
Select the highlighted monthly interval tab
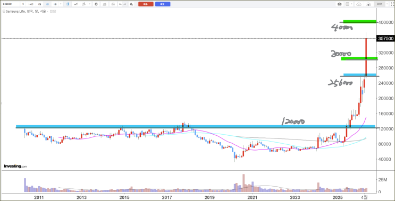pyautogui.click(x=47, y=4)
